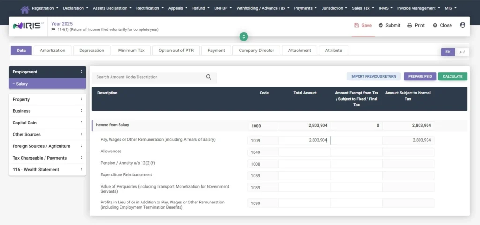Viewport: 480px width, 225px height.
Task: Open the Minimum Tax tab
Action: pos(131,51)
